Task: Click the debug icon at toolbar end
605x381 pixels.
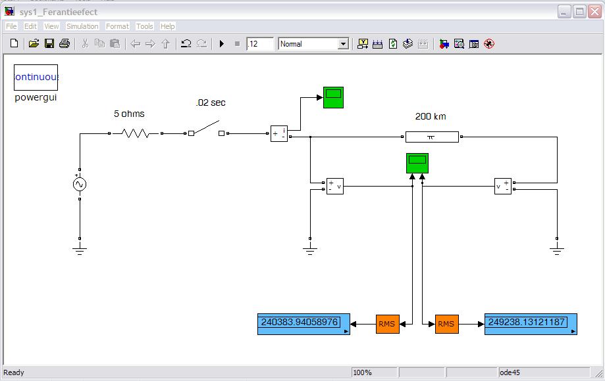Action: [x=488, y=44]
